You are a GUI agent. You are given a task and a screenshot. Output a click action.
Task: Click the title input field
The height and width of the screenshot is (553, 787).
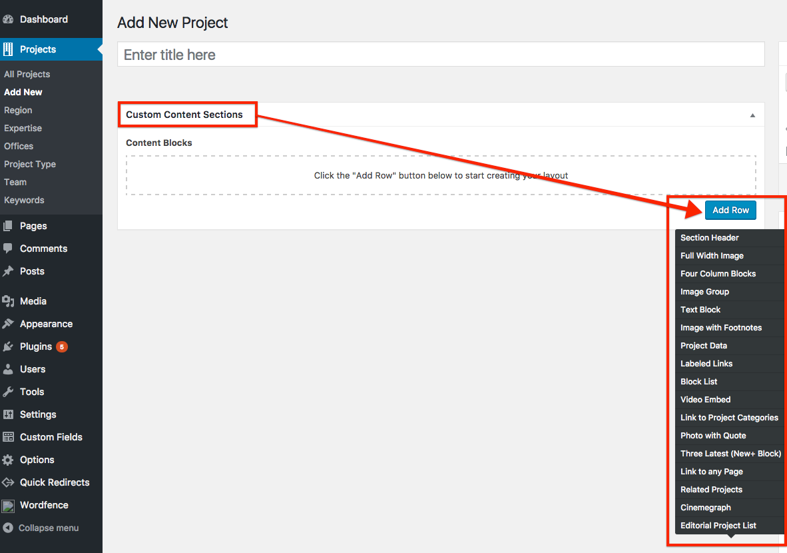(x=440, y=55)
